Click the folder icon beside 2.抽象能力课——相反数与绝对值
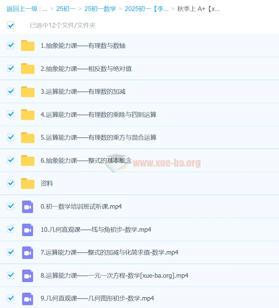 [28, 68]
